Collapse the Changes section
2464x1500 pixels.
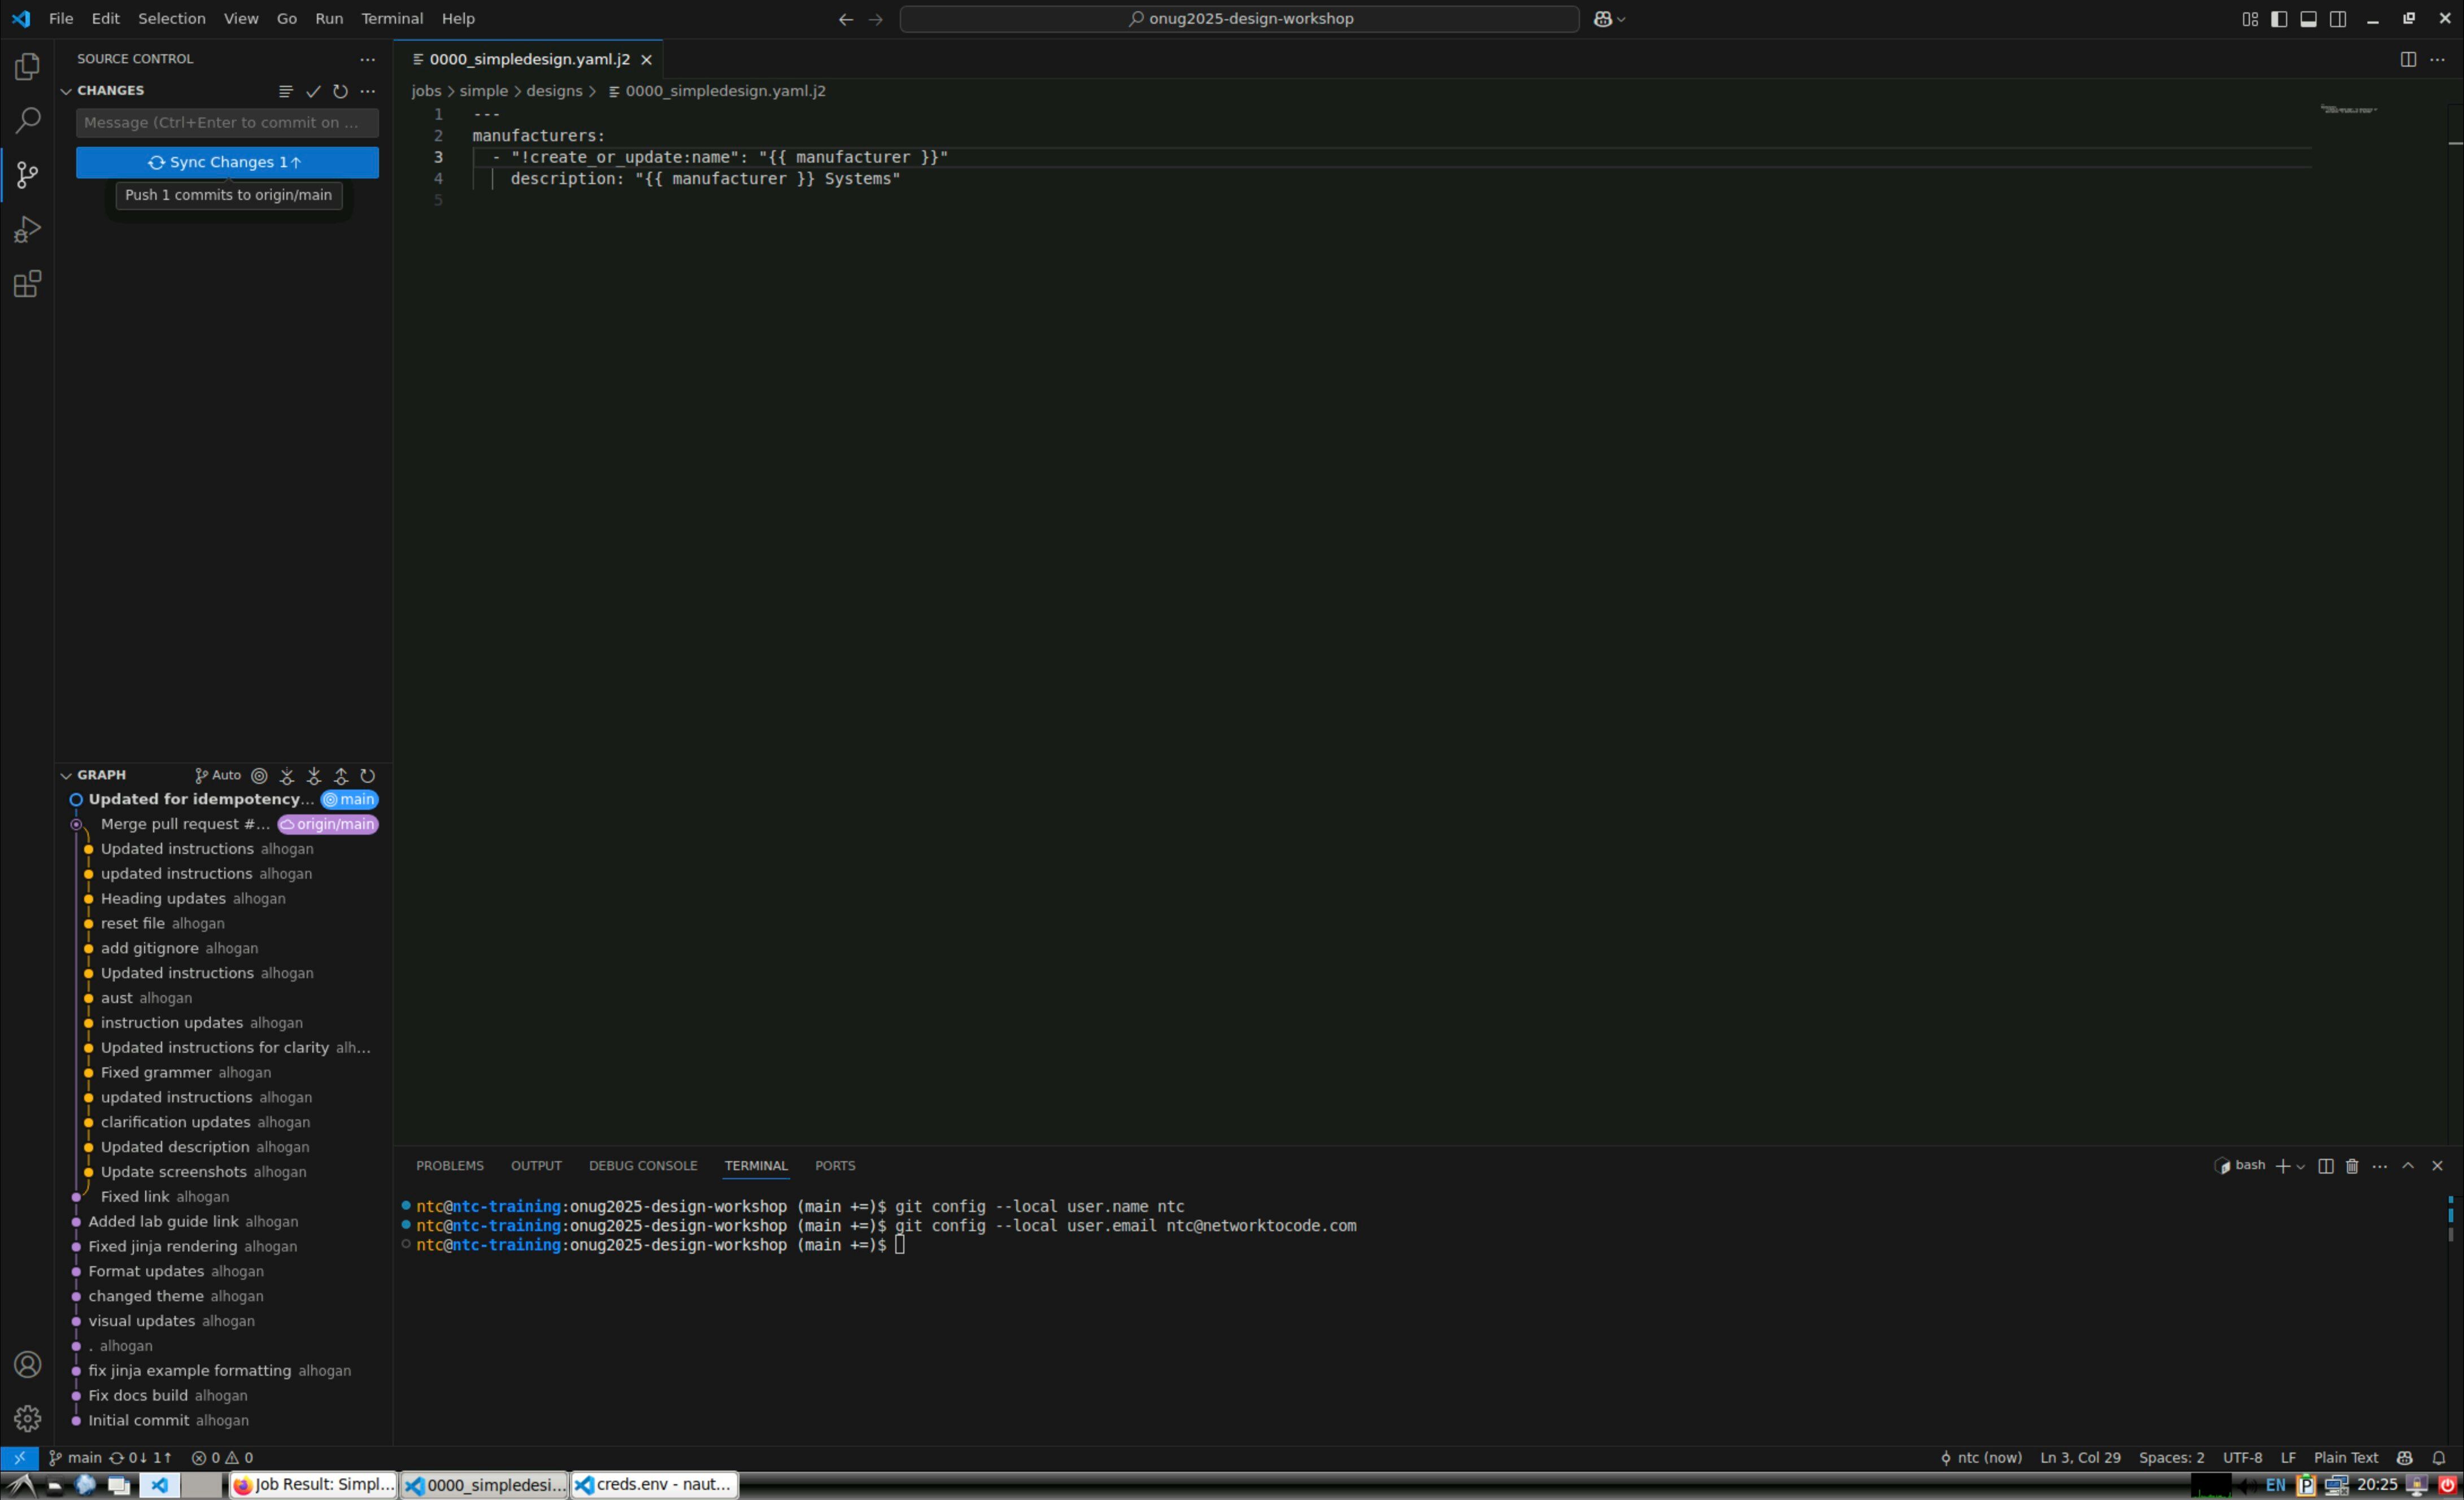66,91
